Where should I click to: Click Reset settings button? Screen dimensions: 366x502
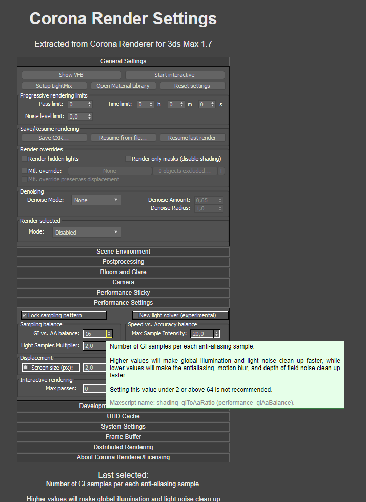192,86
